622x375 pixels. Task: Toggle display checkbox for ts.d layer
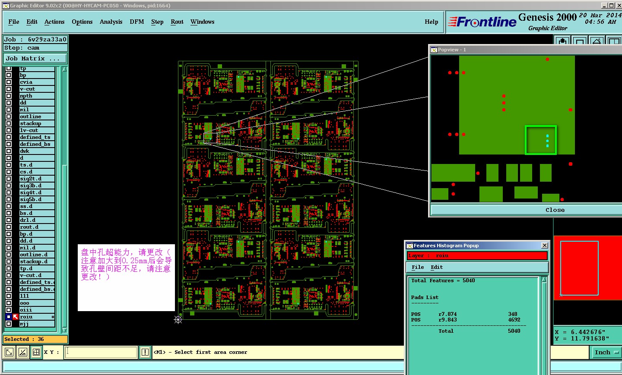(x=9, y=165)
